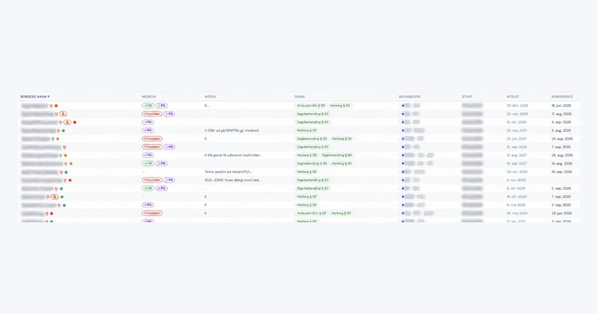Click the 'Ambulant lille § 101' package tag
Screen dimensions: 598x314
point(310,106)
